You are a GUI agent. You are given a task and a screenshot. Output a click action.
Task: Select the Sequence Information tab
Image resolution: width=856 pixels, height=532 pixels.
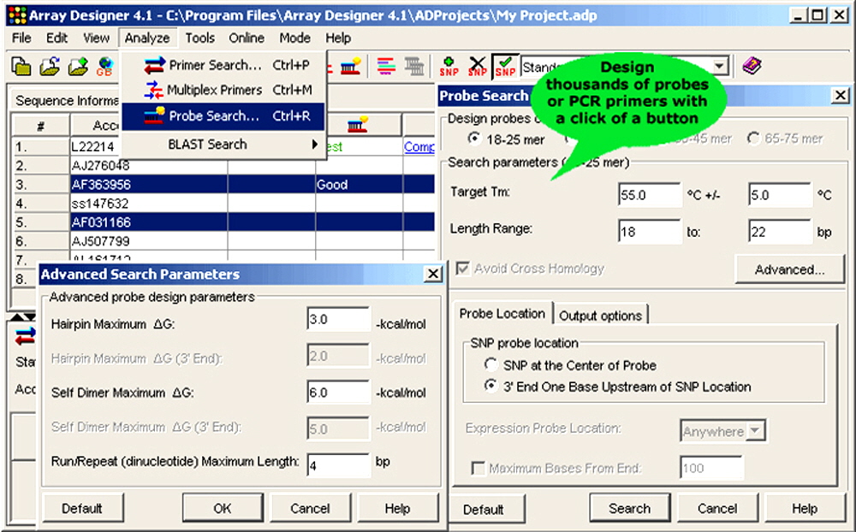coord(66,100)
